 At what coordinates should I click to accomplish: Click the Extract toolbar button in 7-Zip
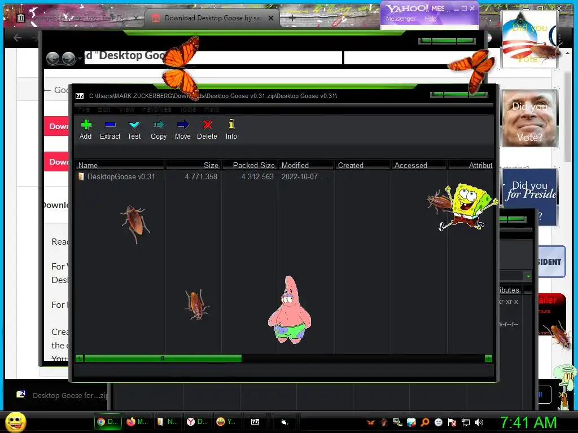pyautogui.click(x=110, y=130)
